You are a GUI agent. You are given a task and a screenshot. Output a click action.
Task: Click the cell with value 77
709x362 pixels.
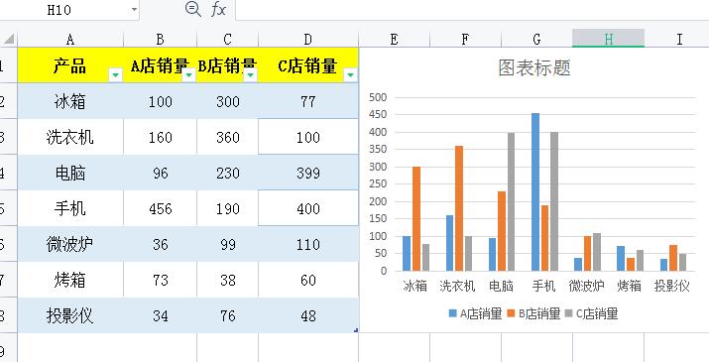[x=308, y=101]
